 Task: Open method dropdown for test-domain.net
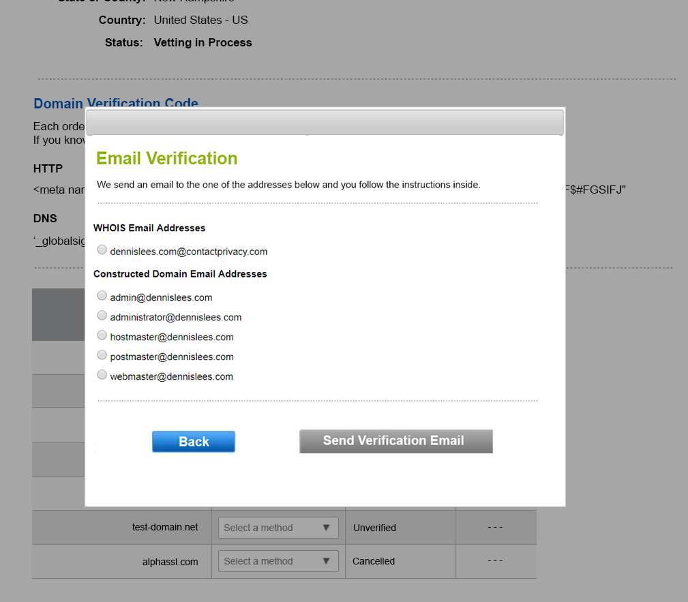(278, 528)
